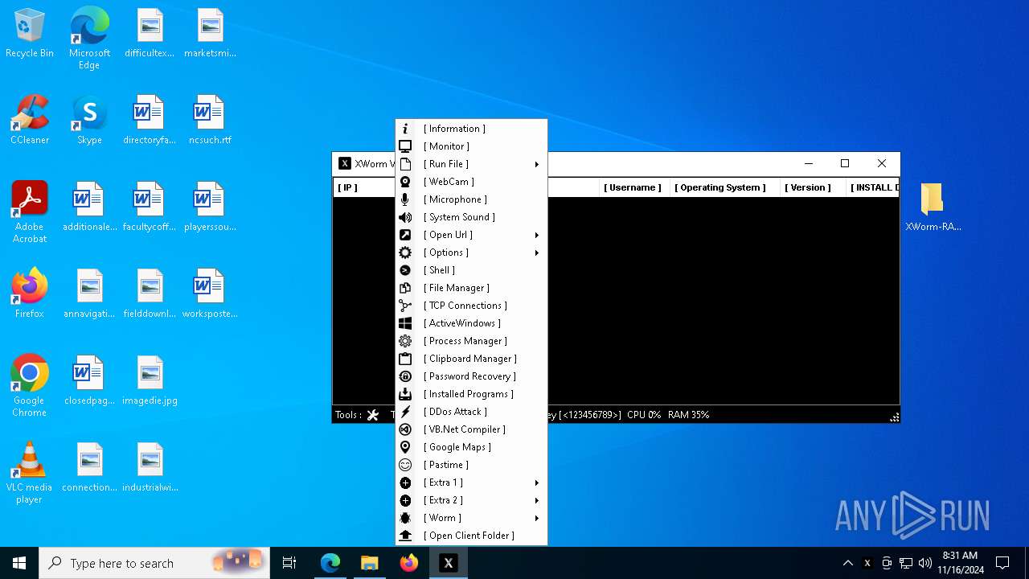Click the XWorm window resize grip
Screen dimensions: 1029x579
pyautogui.click(x=894, y=417)
